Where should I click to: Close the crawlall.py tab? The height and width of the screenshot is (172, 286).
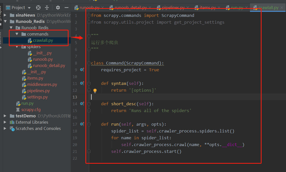click(282, 8)
